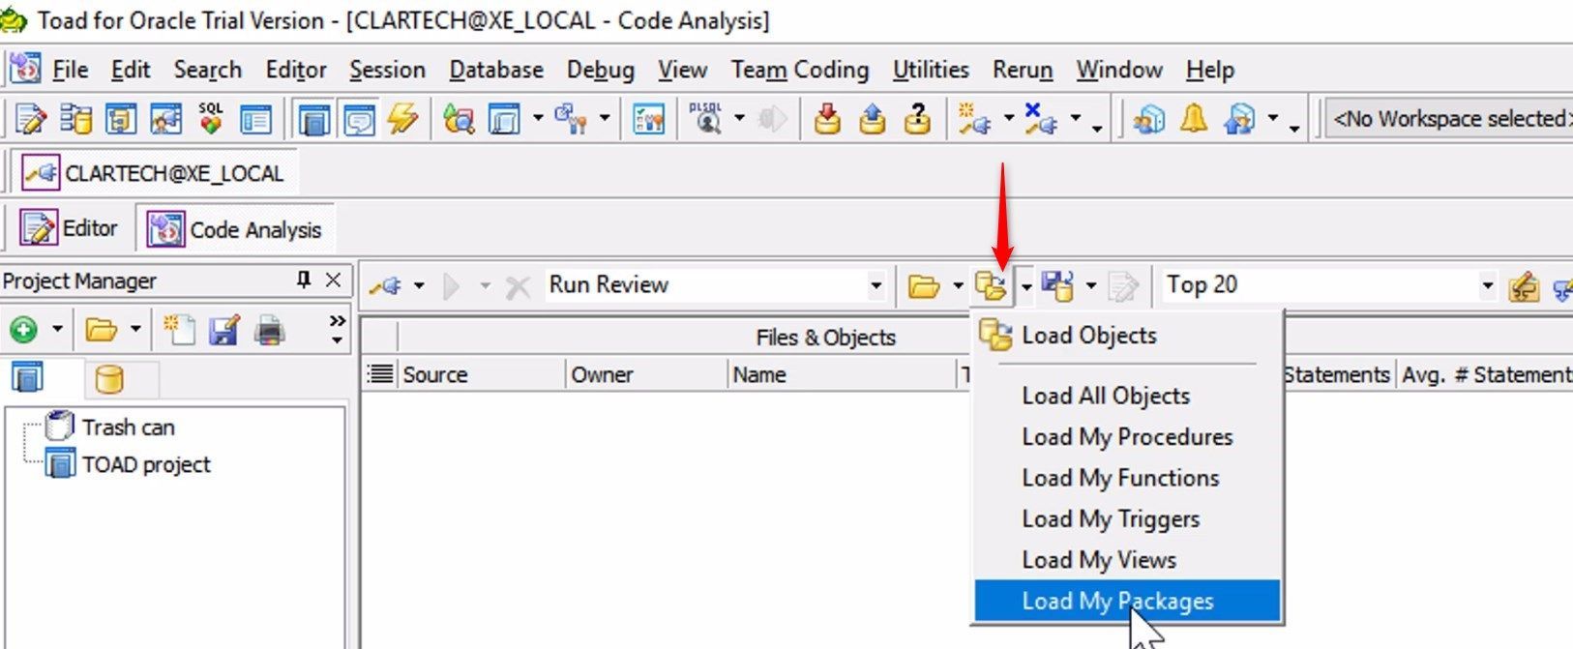Open the Team Coding menu

(x=800, y=70)
